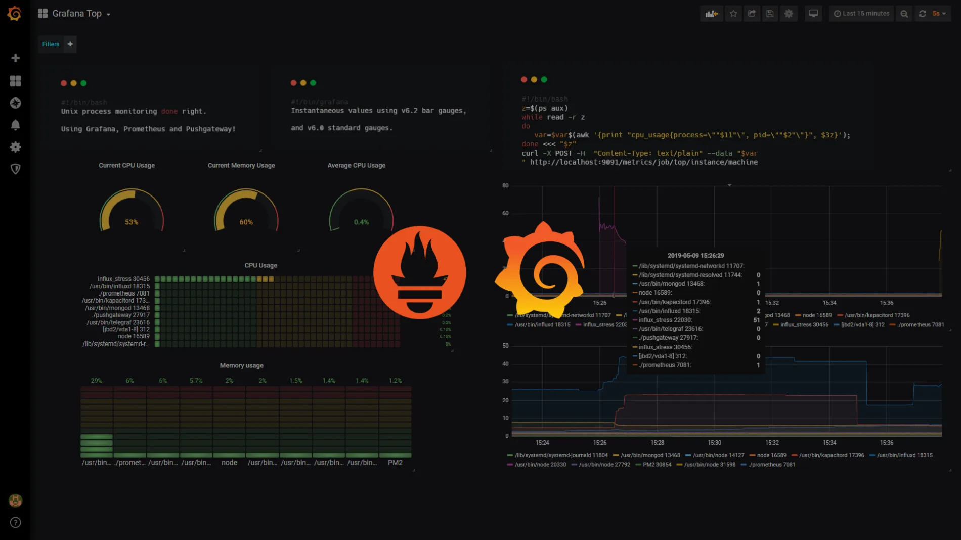Open the Create plus menu in sidebar
This screenshot has height=540, width=961.
click(16, 58)
